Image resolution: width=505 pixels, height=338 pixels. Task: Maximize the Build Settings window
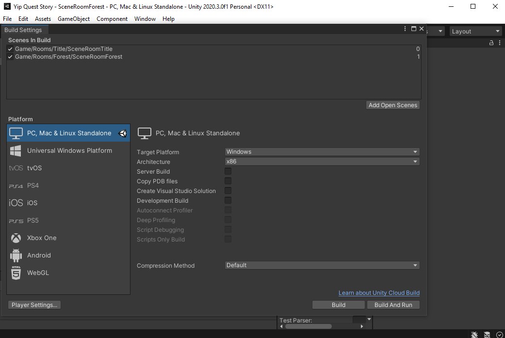pyautogui.click(x=413, y=29)
